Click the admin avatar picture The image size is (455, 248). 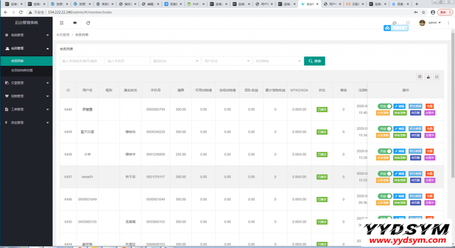[x=422, y=23]
